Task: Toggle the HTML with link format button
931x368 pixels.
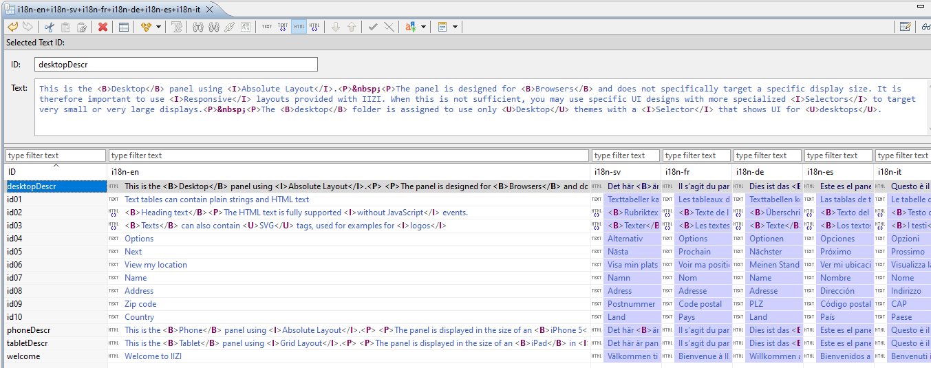Action: (x=314, y=27)
